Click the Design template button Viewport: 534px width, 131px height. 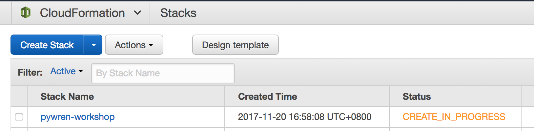click(x=236, y=45)
